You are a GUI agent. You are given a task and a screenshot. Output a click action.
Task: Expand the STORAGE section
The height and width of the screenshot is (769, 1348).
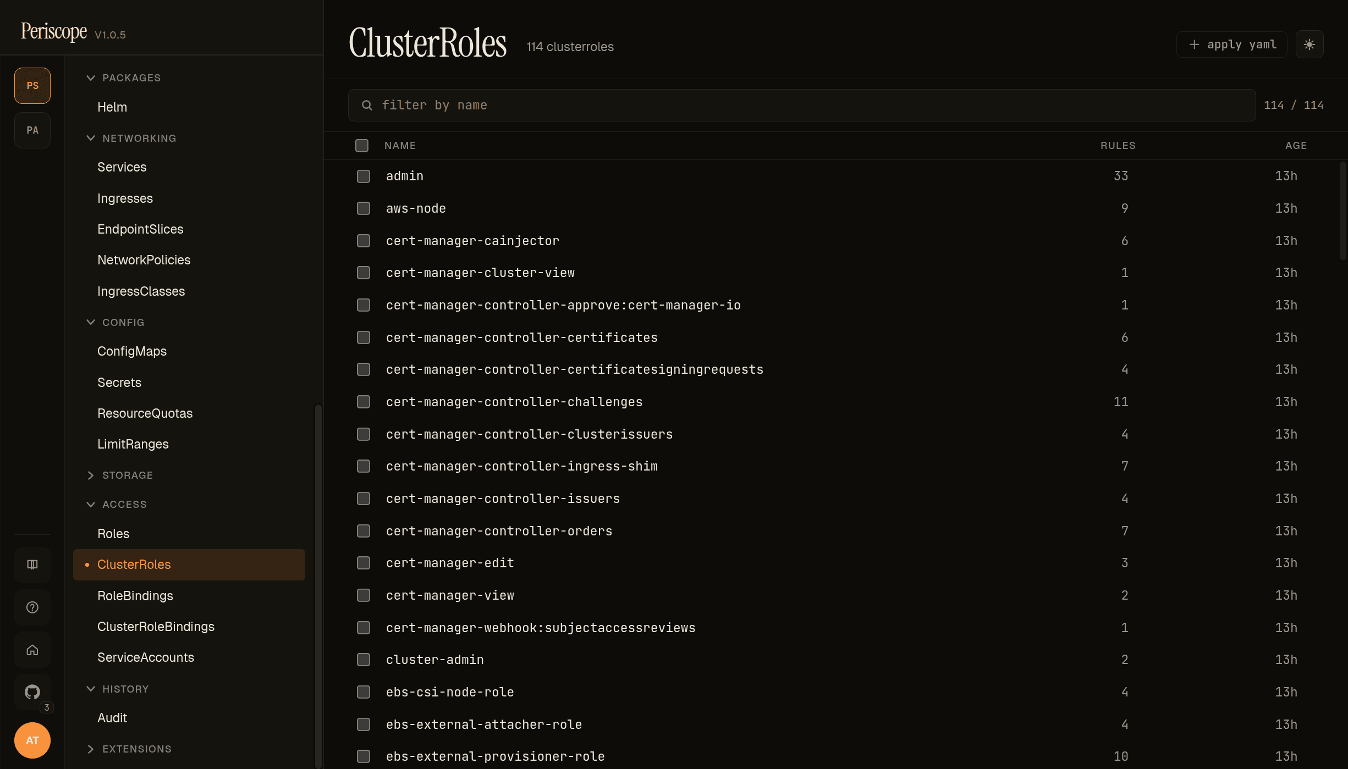point(120,475)
